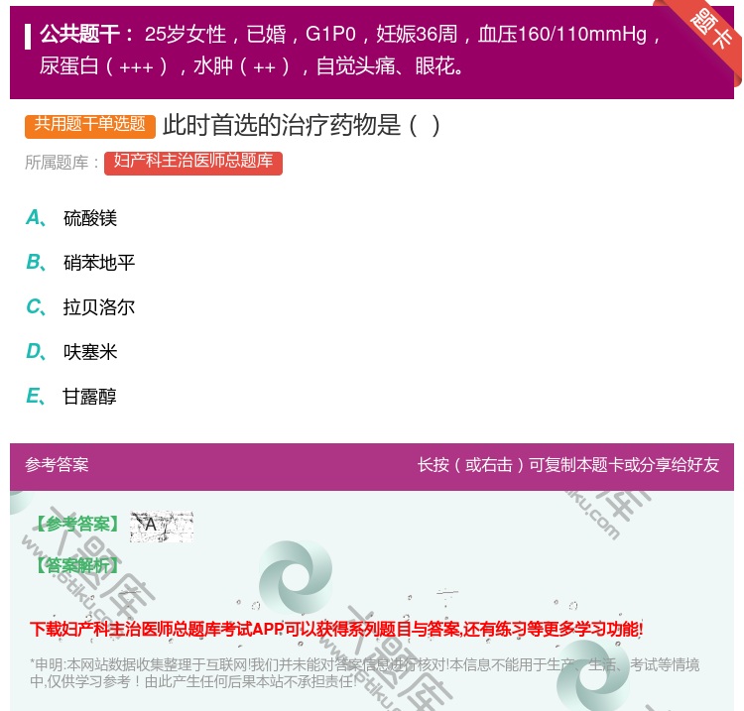Select option D 呋塞米

89,352
